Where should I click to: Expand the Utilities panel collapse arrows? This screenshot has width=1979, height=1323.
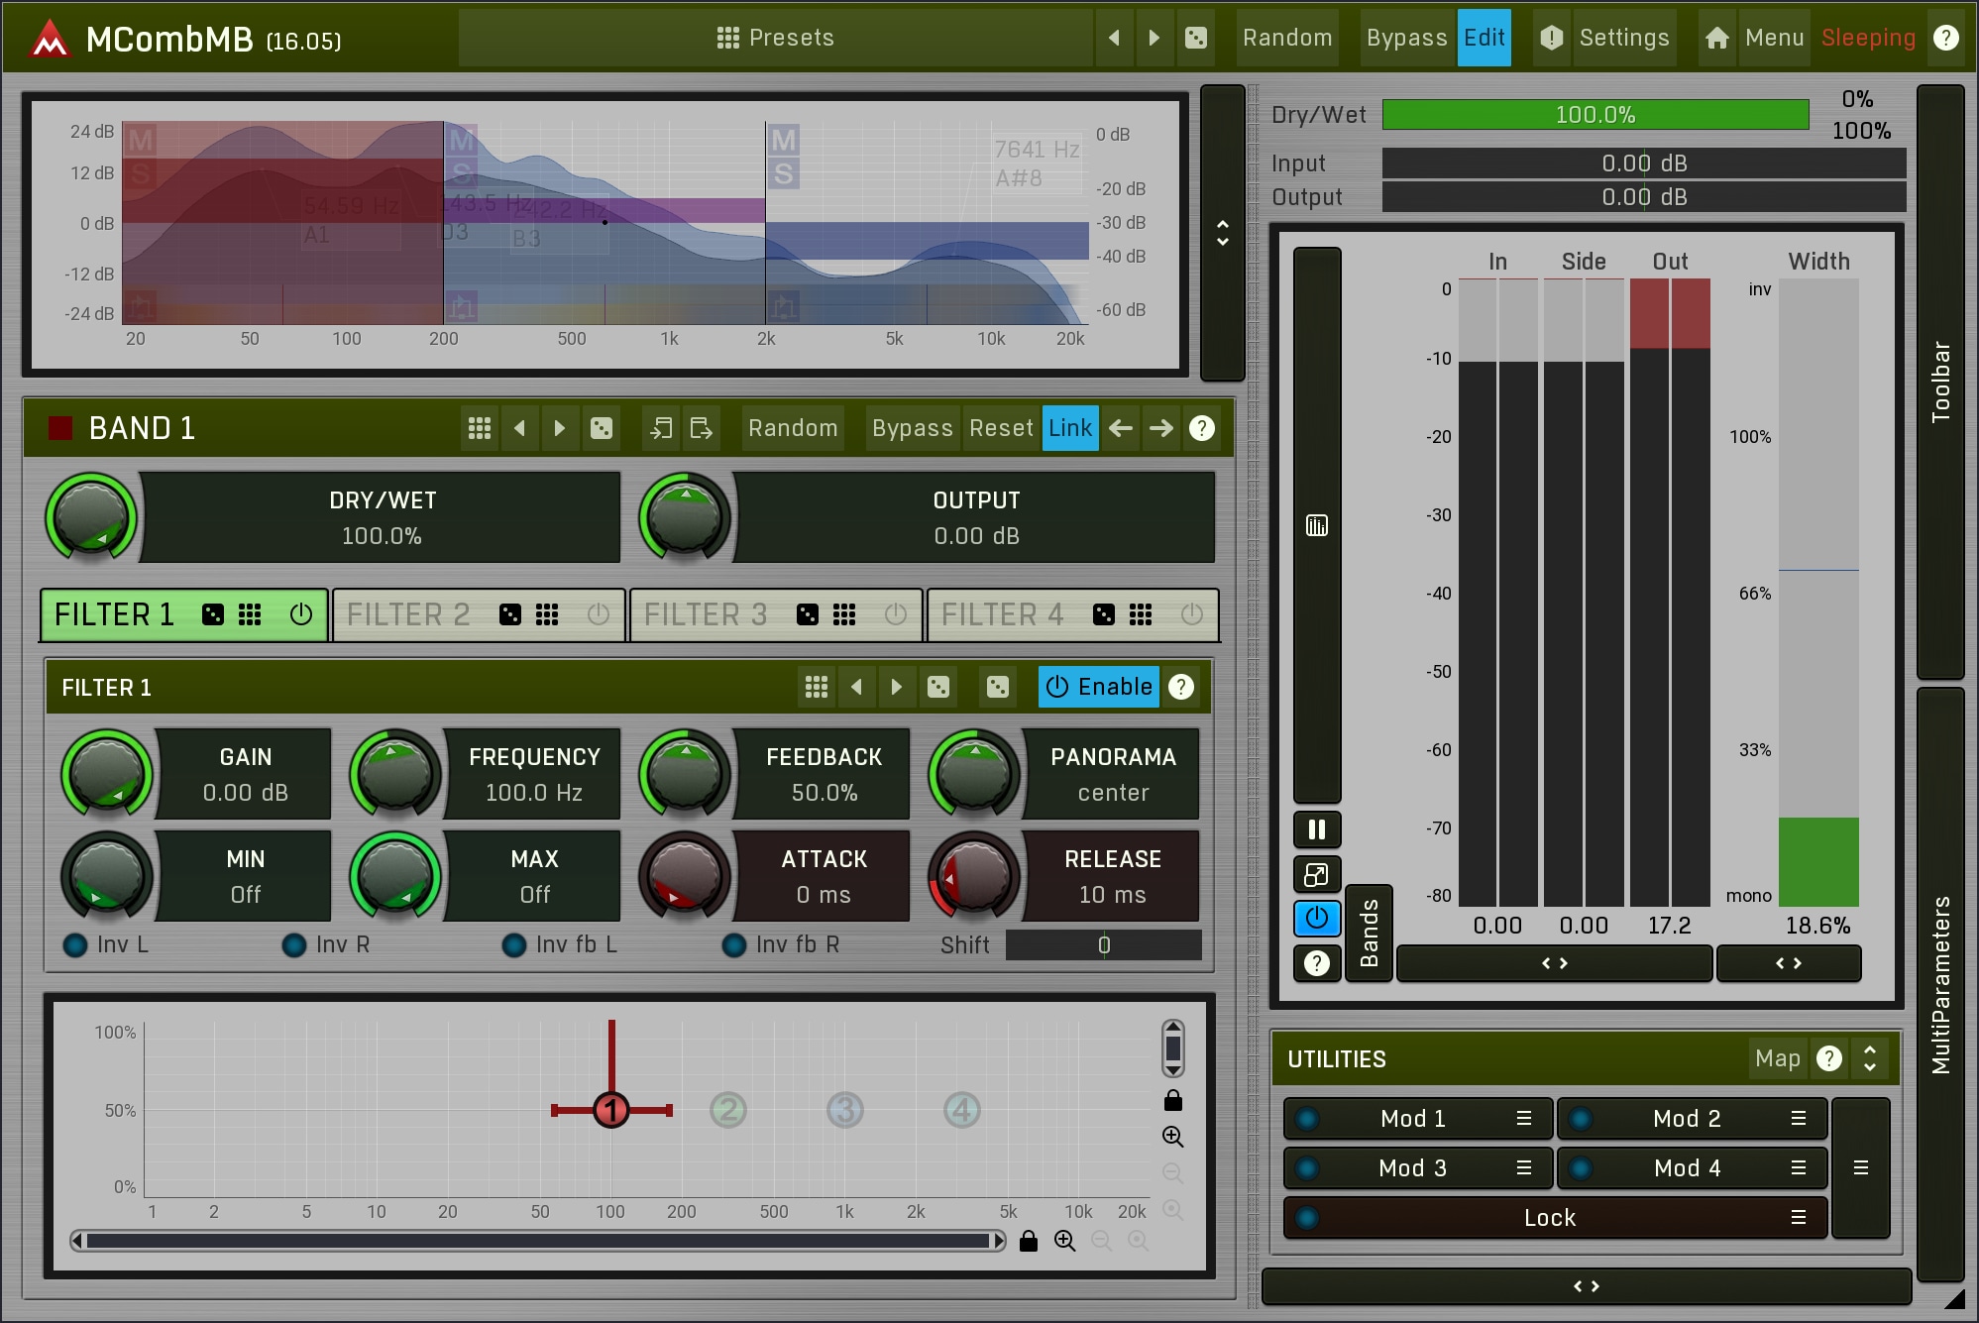pyautogui.click(x=1870, y=1058)
